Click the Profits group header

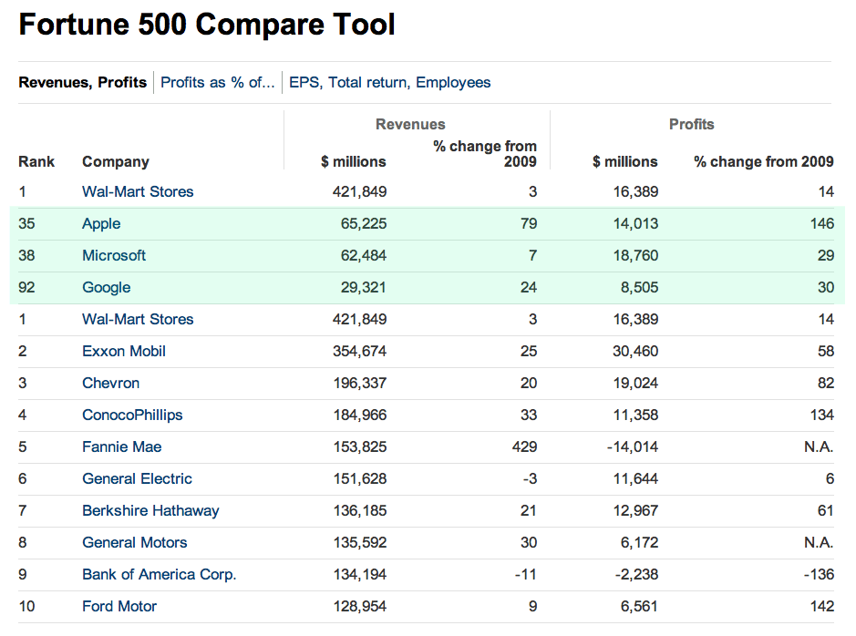pyautogui.click(x=692, y=124)
